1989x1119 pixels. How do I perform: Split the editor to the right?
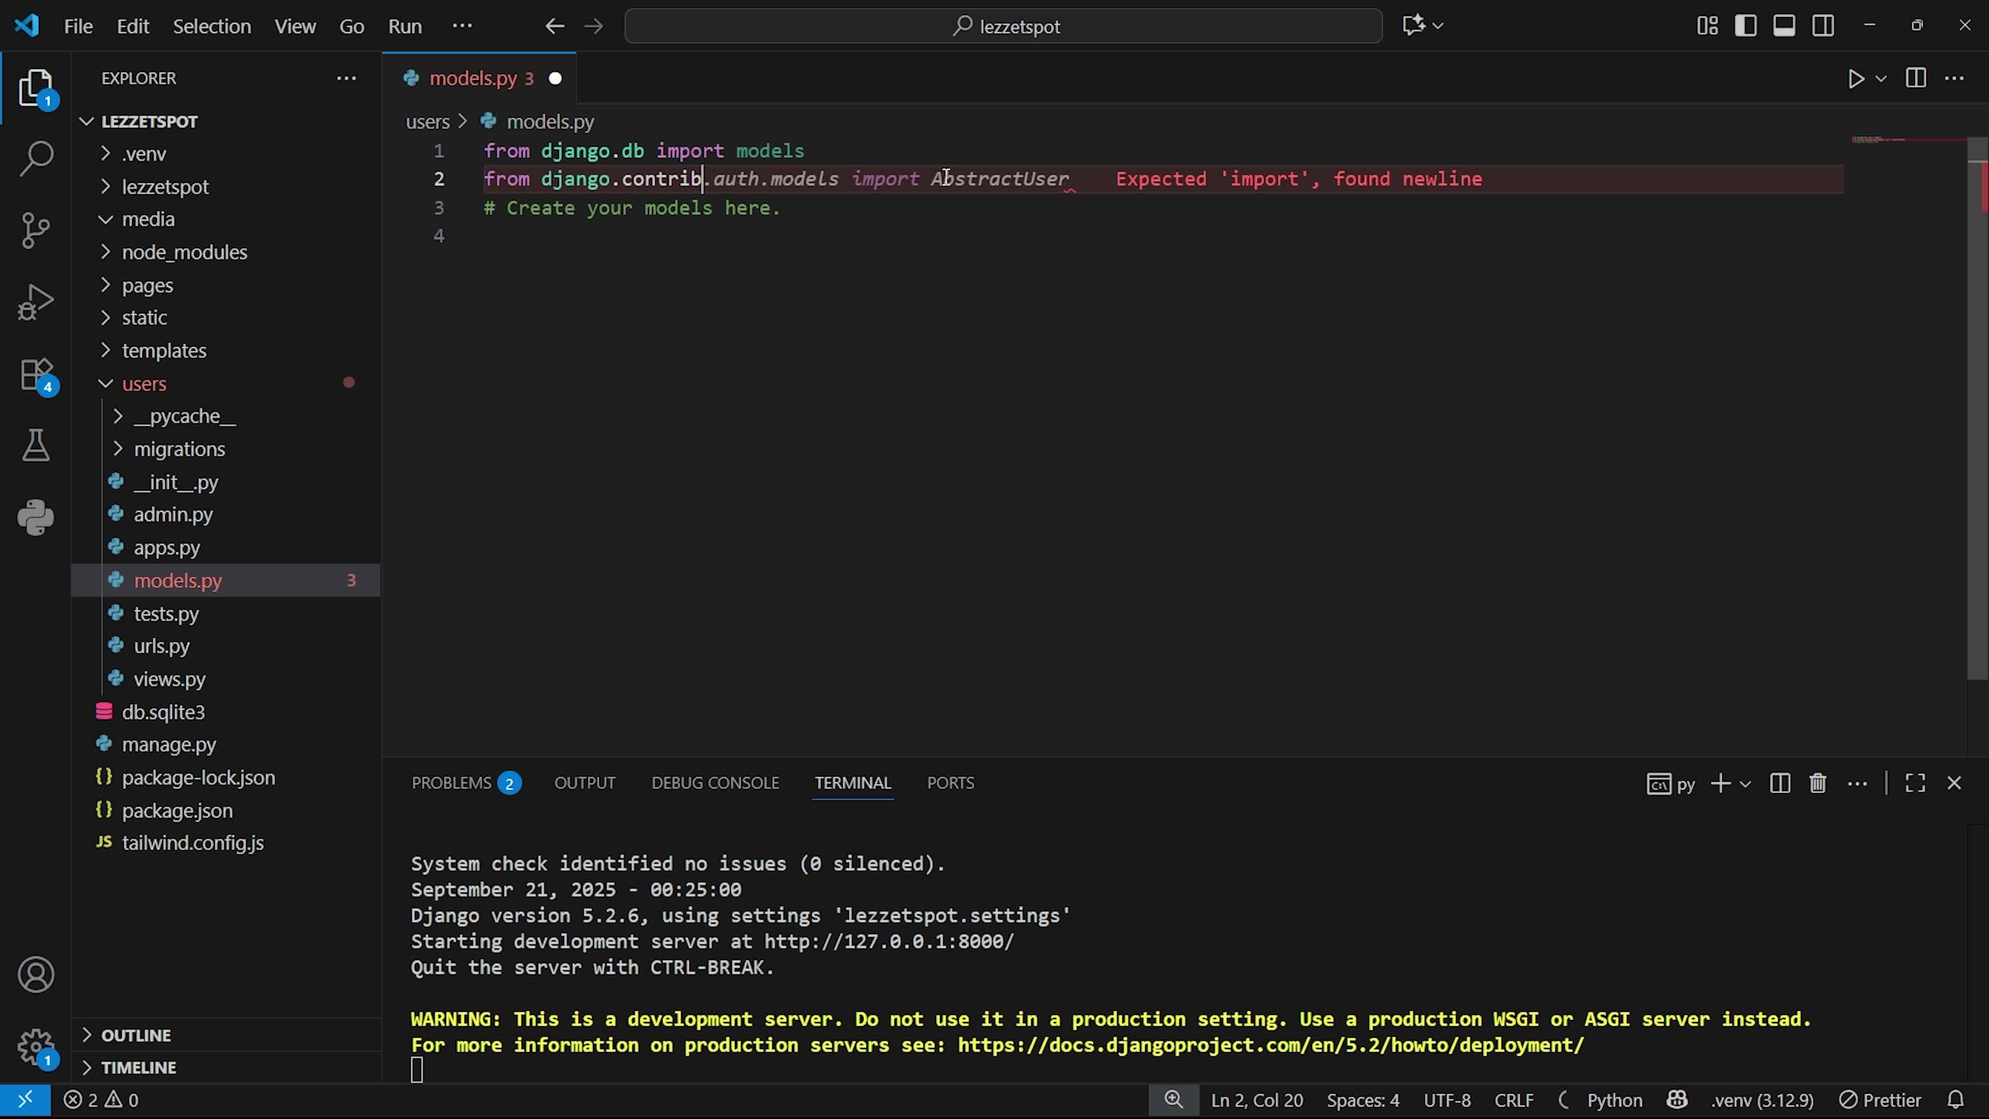pos(1915,79)
